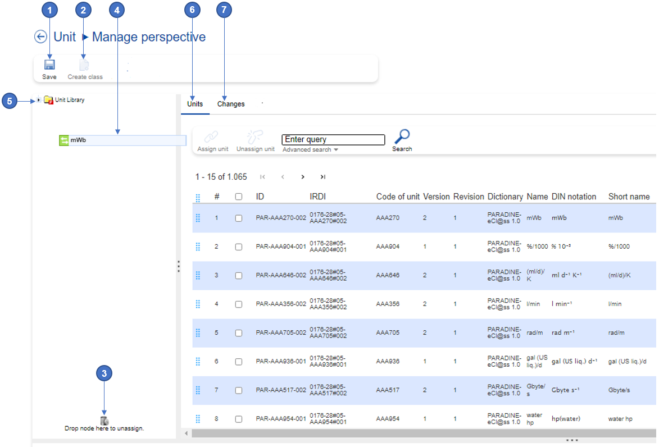Jump to last page of results
The width and height of the screenshot is (659, 447).
click(x=323, y=177)
